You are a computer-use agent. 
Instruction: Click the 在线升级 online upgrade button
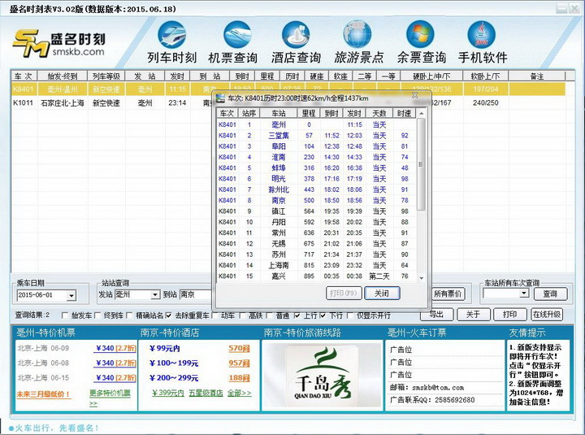pos(547,315)
